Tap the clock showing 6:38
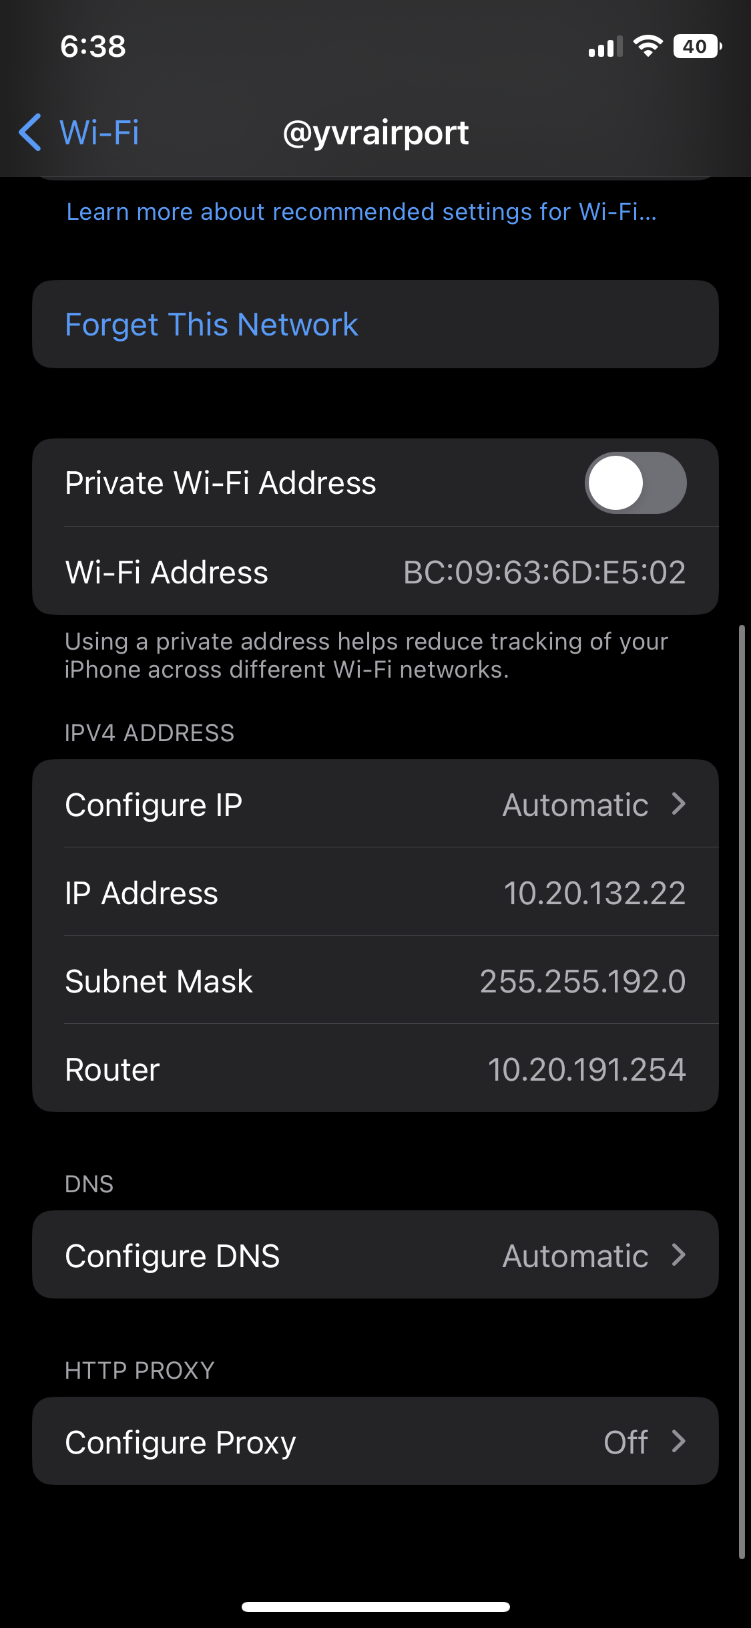Image resolution: width=751 pixels, height=1628 pixels. point(93,46)
